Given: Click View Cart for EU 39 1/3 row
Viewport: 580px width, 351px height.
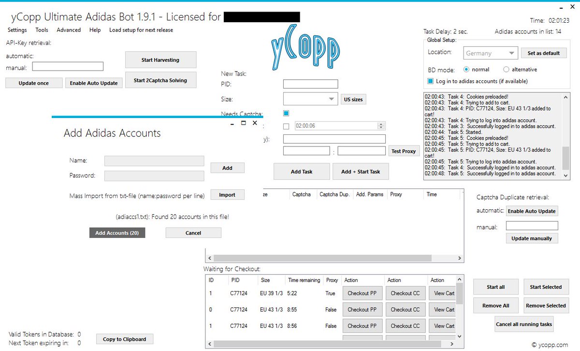Looking at the screenshot, I should tap(443, 293).
